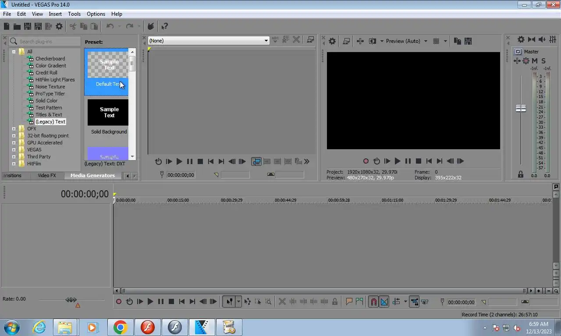
Task: Open Project Properties gear in main toolbar
Action: (x=59, y=27)
